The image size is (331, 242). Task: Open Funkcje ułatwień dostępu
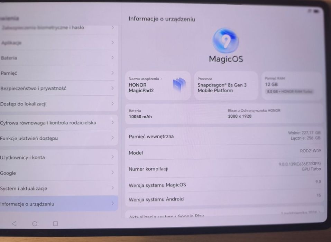point(58,138)
